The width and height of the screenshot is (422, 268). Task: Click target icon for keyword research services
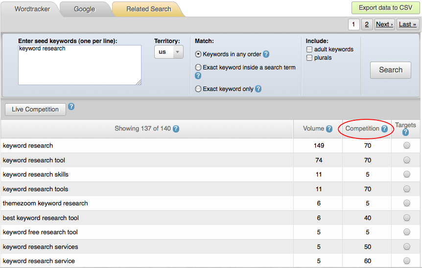tap(407, 246)
